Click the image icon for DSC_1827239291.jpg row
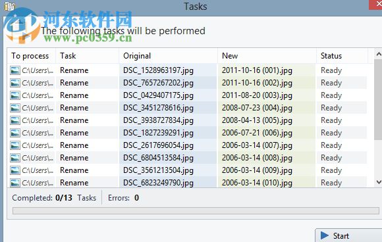The image size is (382, 242). tap(15, 133)
